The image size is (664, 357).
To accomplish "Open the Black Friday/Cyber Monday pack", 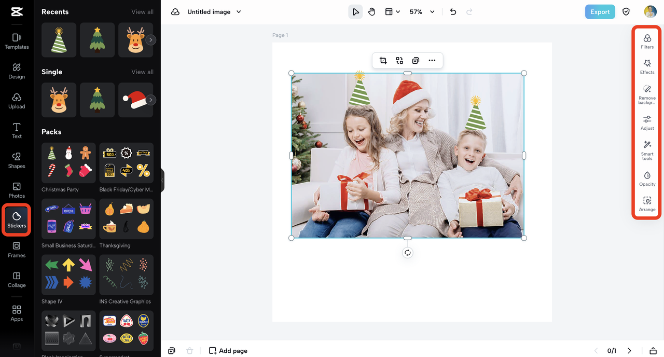I will click(127, 162).
